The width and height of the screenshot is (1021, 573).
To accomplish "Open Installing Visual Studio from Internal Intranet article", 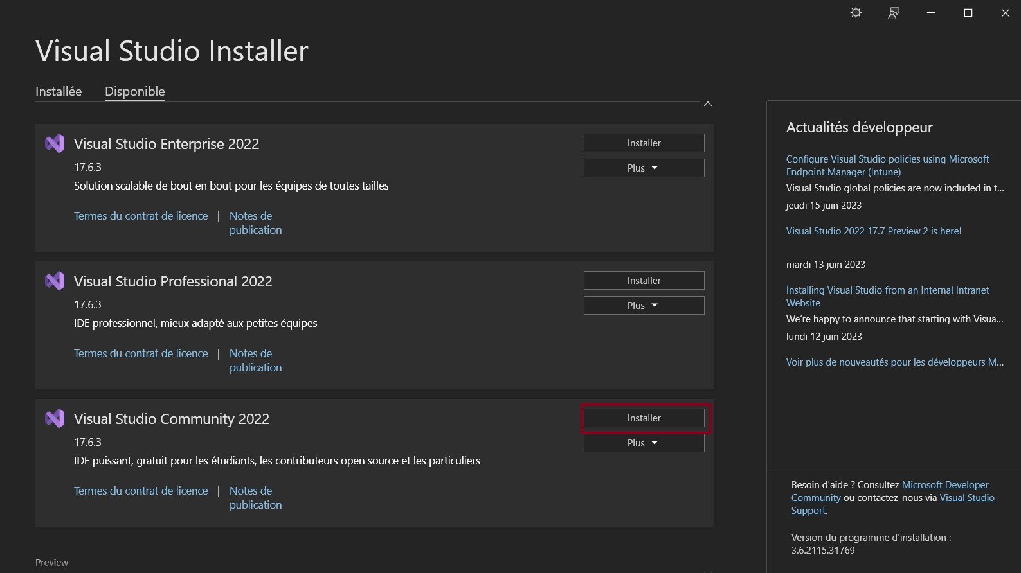I will 887,296.
